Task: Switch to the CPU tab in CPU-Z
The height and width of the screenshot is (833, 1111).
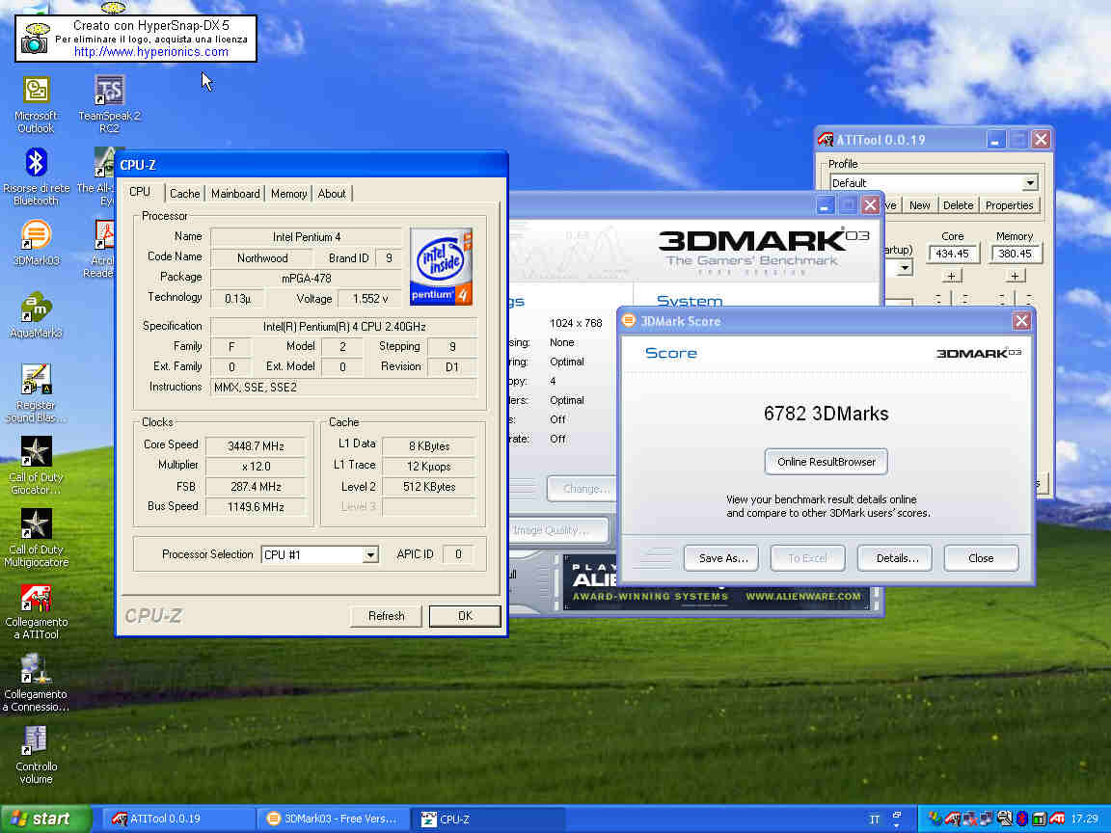Action: 140,192
